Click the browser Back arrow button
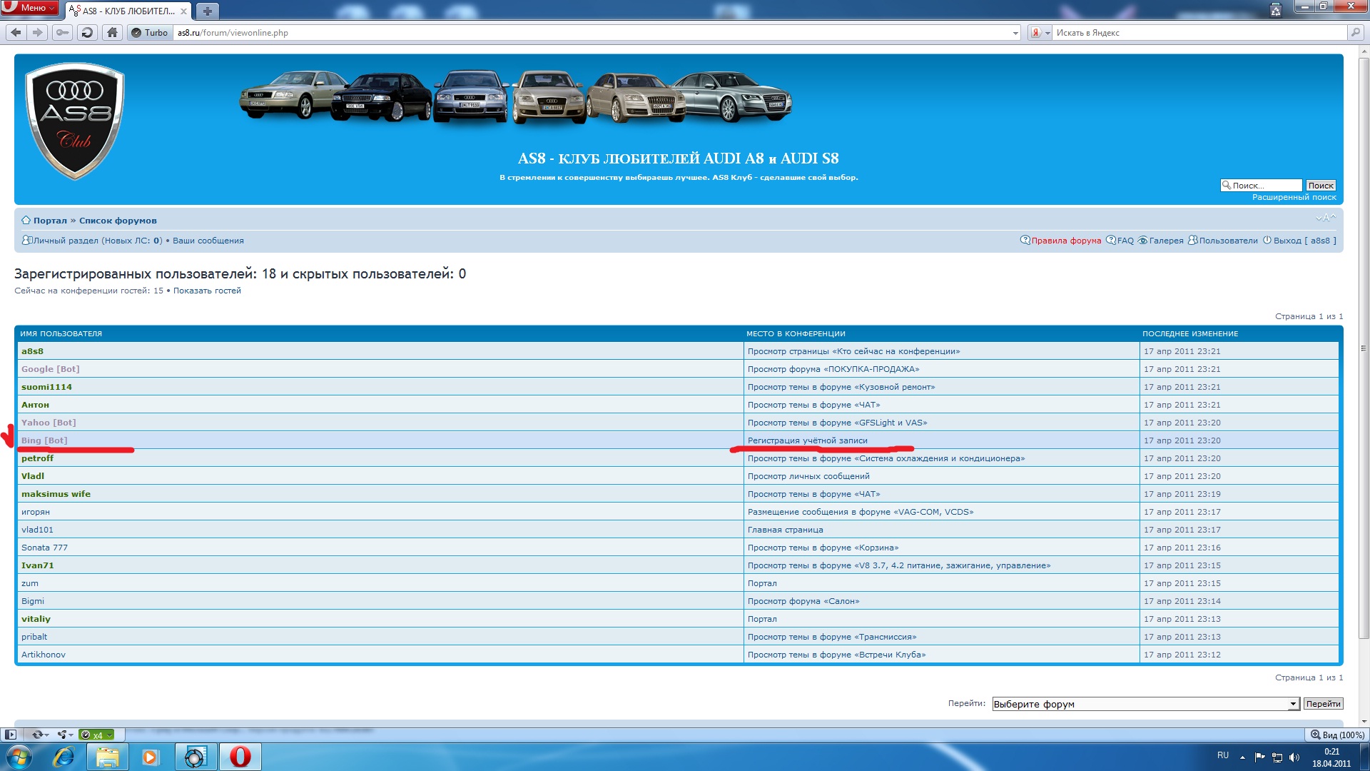The width and height of the screenshot is (1370, 771). tap(16, 32)
